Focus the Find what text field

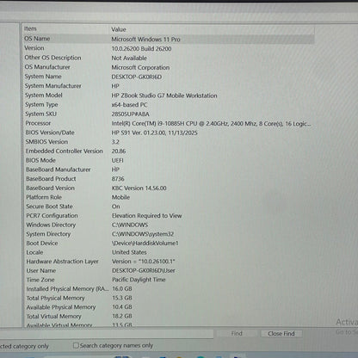point(107,334)
